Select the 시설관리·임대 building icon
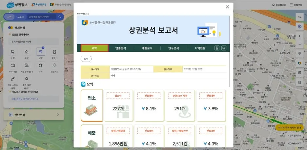The height and width of the screenshot is (150, 307). point(27,65)
